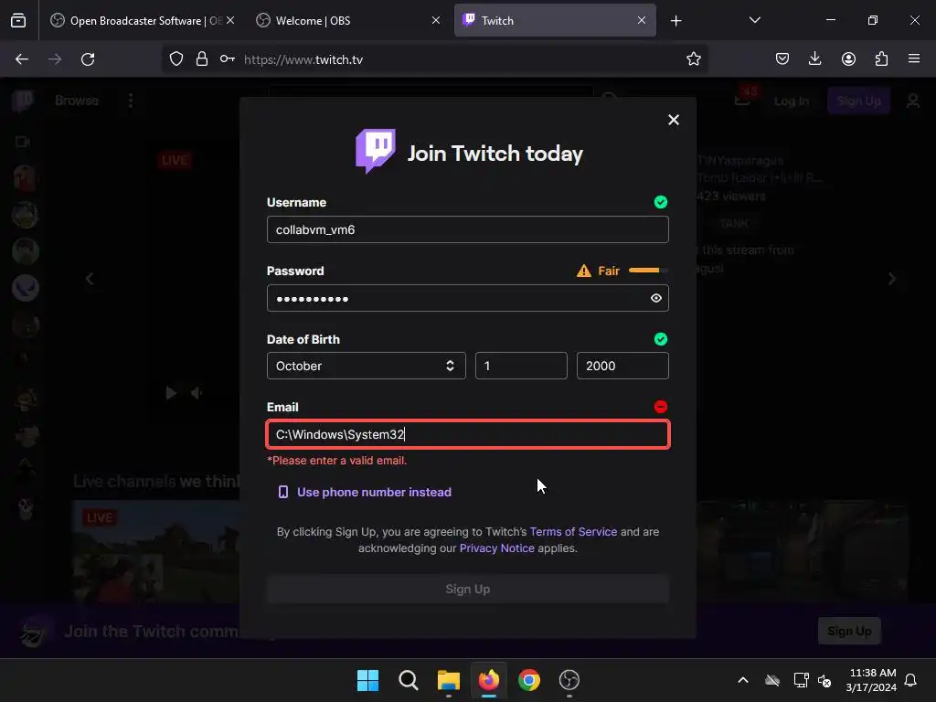936x702 pixels.
Task: Reload the current page
Action: 88,59
